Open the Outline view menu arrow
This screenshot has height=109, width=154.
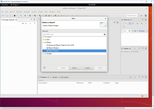(x=139, y=48)
